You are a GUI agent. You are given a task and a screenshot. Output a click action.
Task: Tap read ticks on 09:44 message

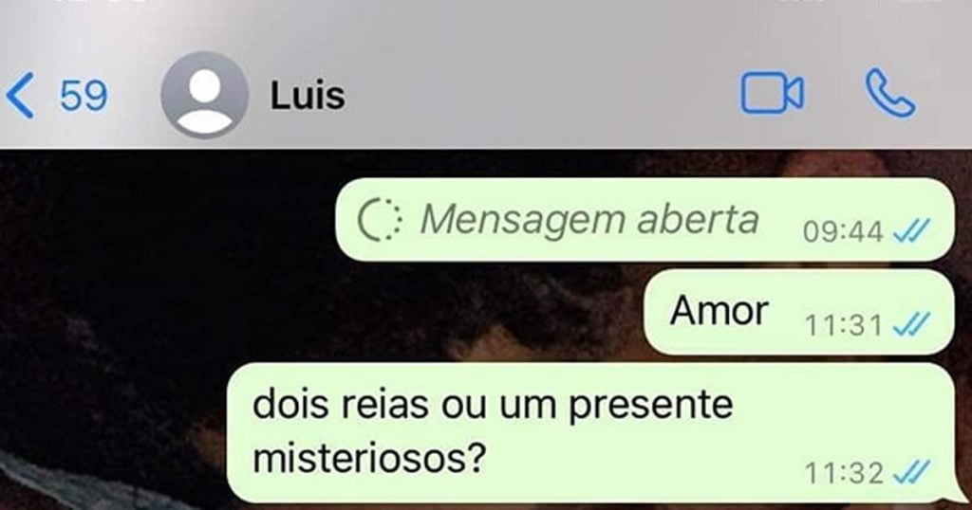point(910,233)
